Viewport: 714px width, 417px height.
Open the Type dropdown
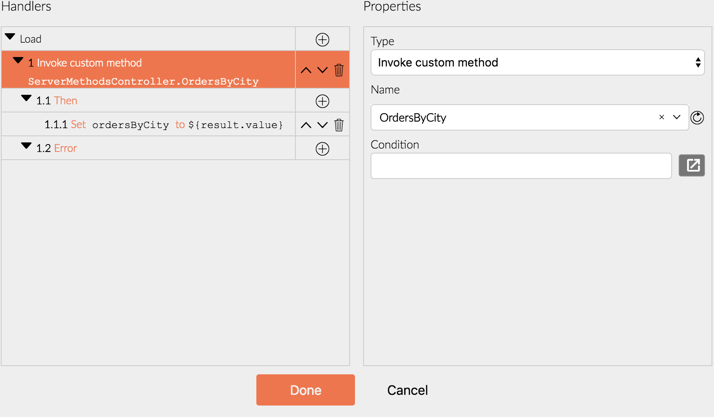538,62
